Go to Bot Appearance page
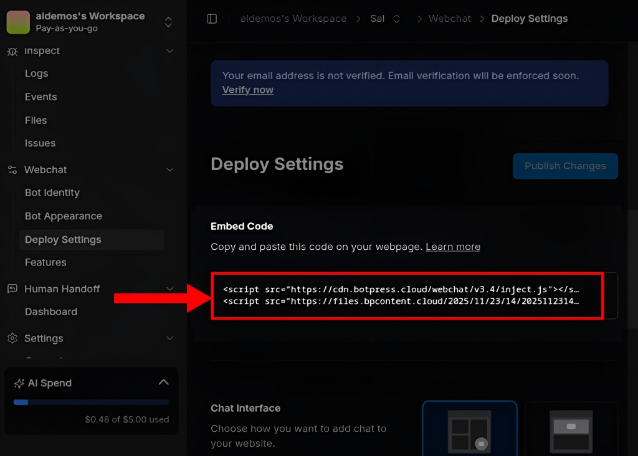Viewport: 638px width, 456px height. (64, 216)
